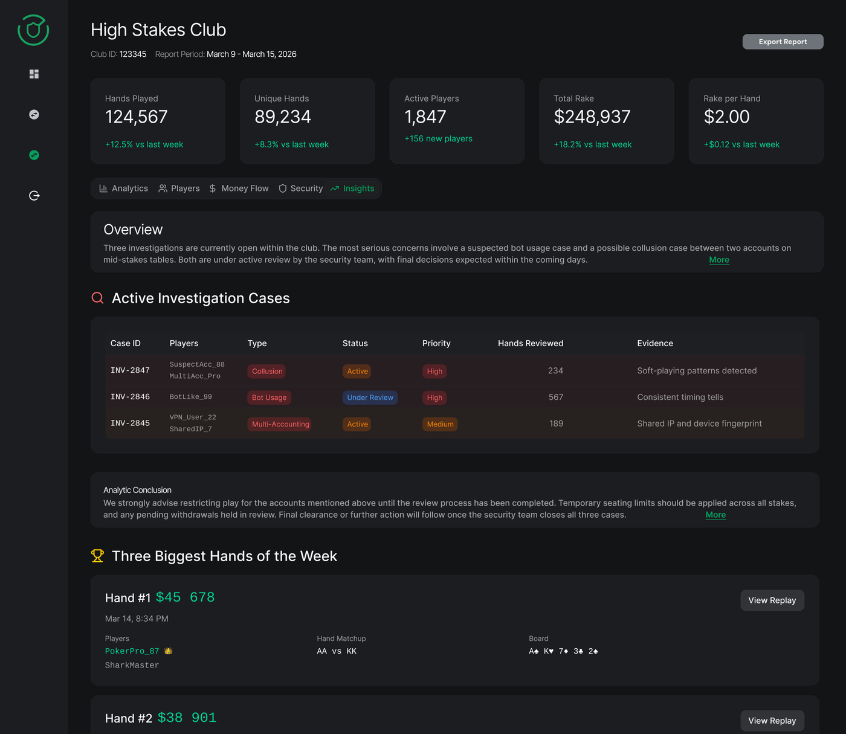The image size is (846, 734).
Task: Click the Export Report button
Action: [783, 42]
